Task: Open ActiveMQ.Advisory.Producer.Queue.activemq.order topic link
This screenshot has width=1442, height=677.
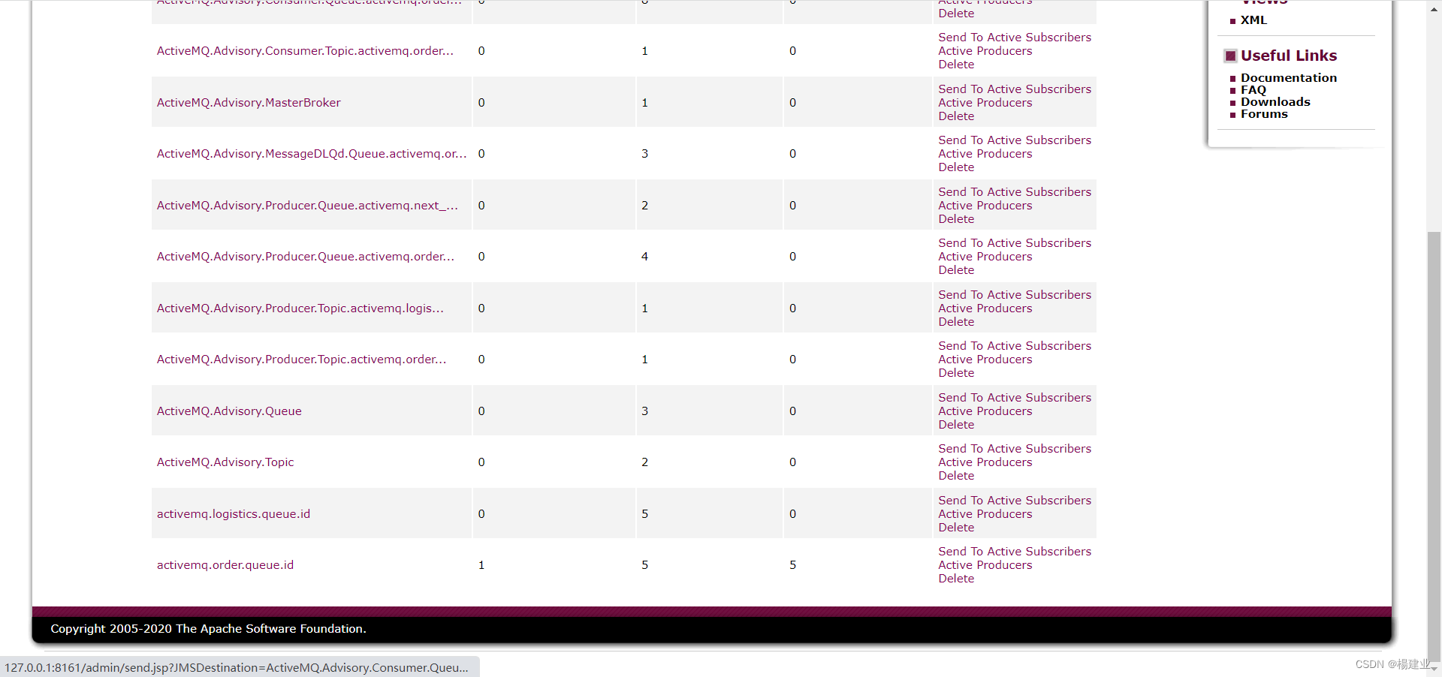Action: pyautogui.click(x=306, y=257)
